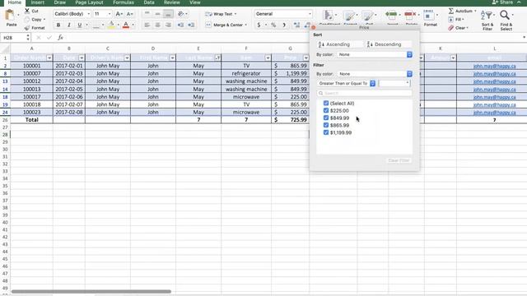Uncheck the $849.99 filter checkbox
Viewport: 527px width, 296px height.
(326, 118)
